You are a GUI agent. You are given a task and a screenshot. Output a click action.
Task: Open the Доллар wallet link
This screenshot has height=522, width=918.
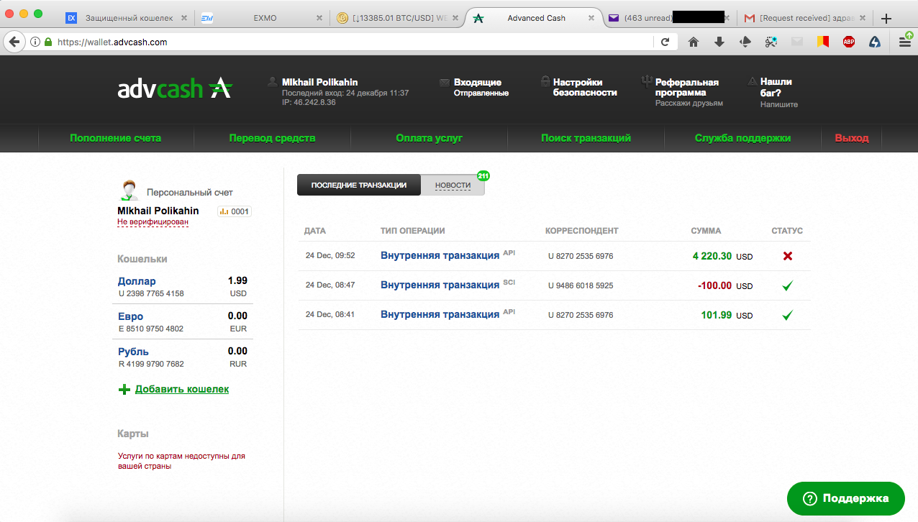click(137, 281)
